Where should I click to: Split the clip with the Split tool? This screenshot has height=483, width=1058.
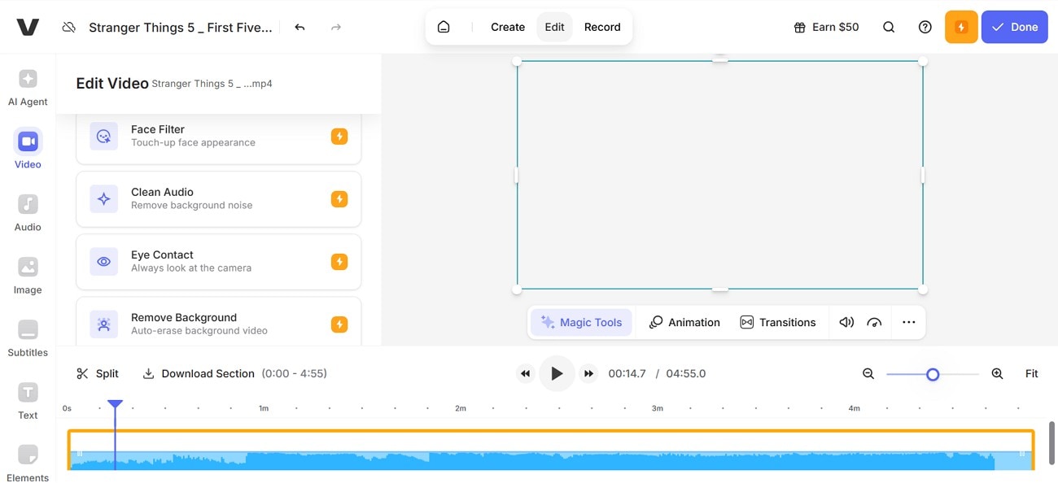[97, 373]
